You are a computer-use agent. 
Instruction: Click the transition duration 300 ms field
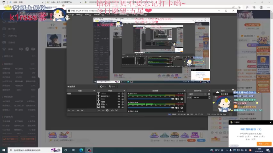200,98
